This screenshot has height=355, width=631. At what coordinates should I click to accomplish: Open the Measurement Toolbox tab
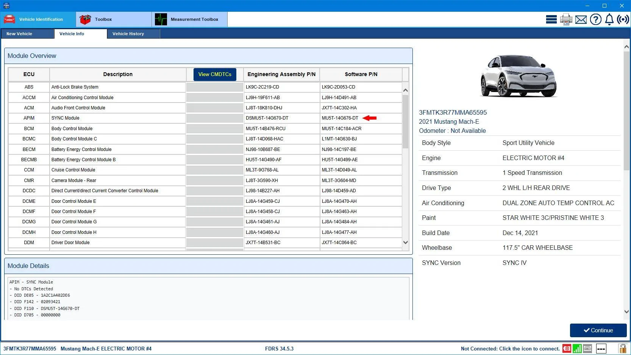pos(190,19)
